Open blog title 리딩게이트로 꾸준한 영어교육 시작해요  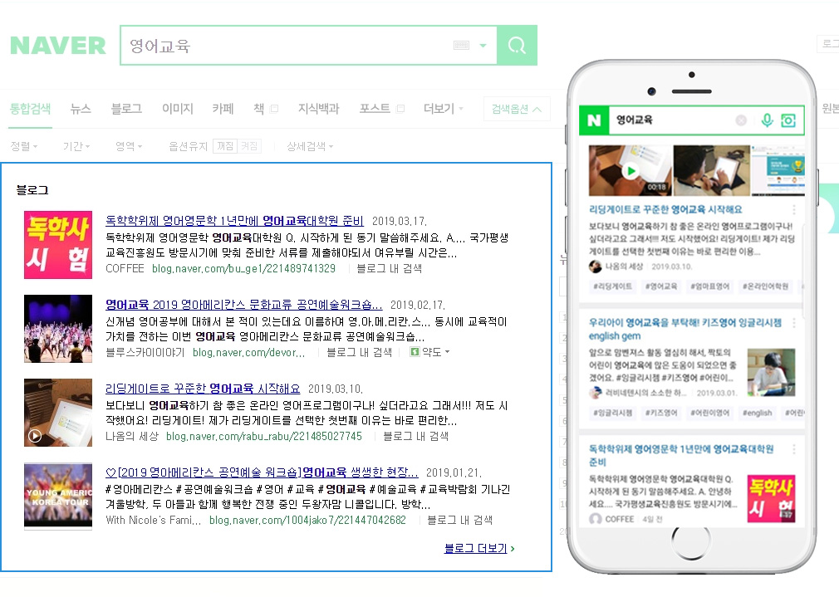pos(203,389)
